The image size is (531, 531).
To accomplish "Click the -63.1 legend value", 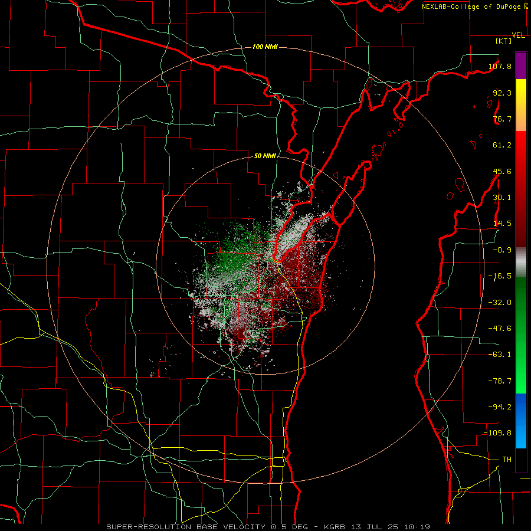I will (500, 355).
